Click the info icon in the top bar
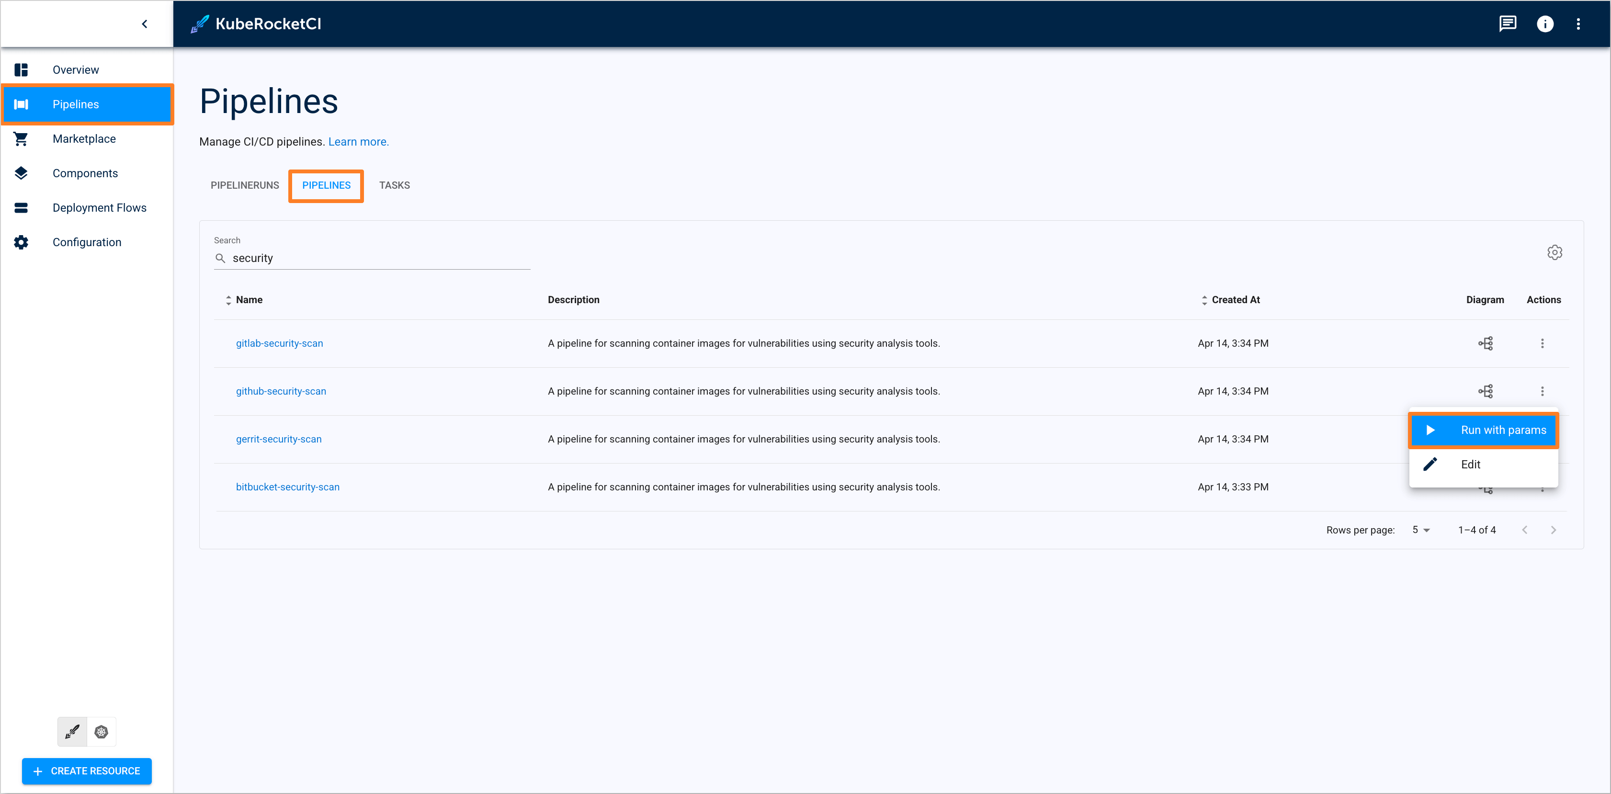The height and width of the screenshot is (794, 1611). point(1545,24)
